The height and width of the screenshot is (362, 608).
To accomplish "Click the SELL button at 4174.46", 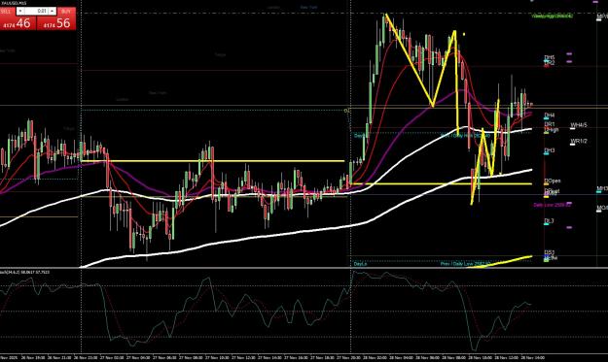I will point(18,23).
